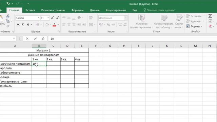The width and height of the screenshot is (217, 122).
Task: Open the Quick Access Toolbar customize arrow
Action: [x=28, y=4]
